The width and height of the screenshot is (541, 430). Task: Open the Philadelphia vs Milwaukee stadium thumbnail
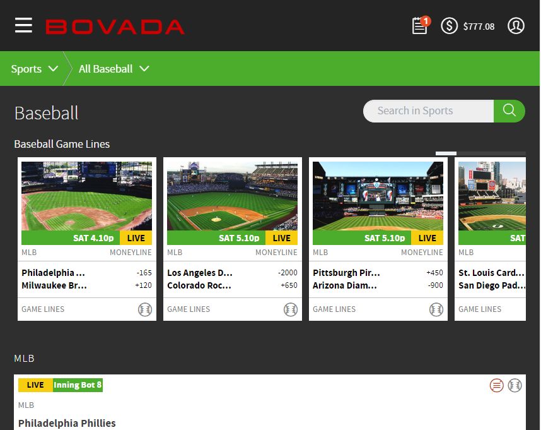click(86, 196)
